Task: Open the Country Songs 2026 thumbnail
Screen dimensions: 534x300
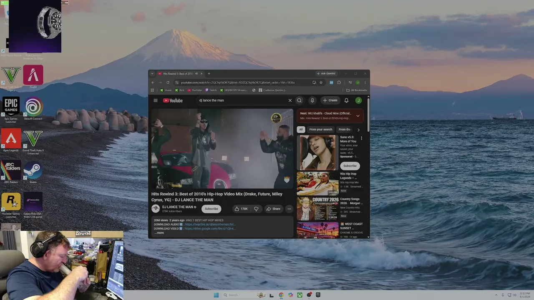Action: pyautogui.click(x=317, y=208)
